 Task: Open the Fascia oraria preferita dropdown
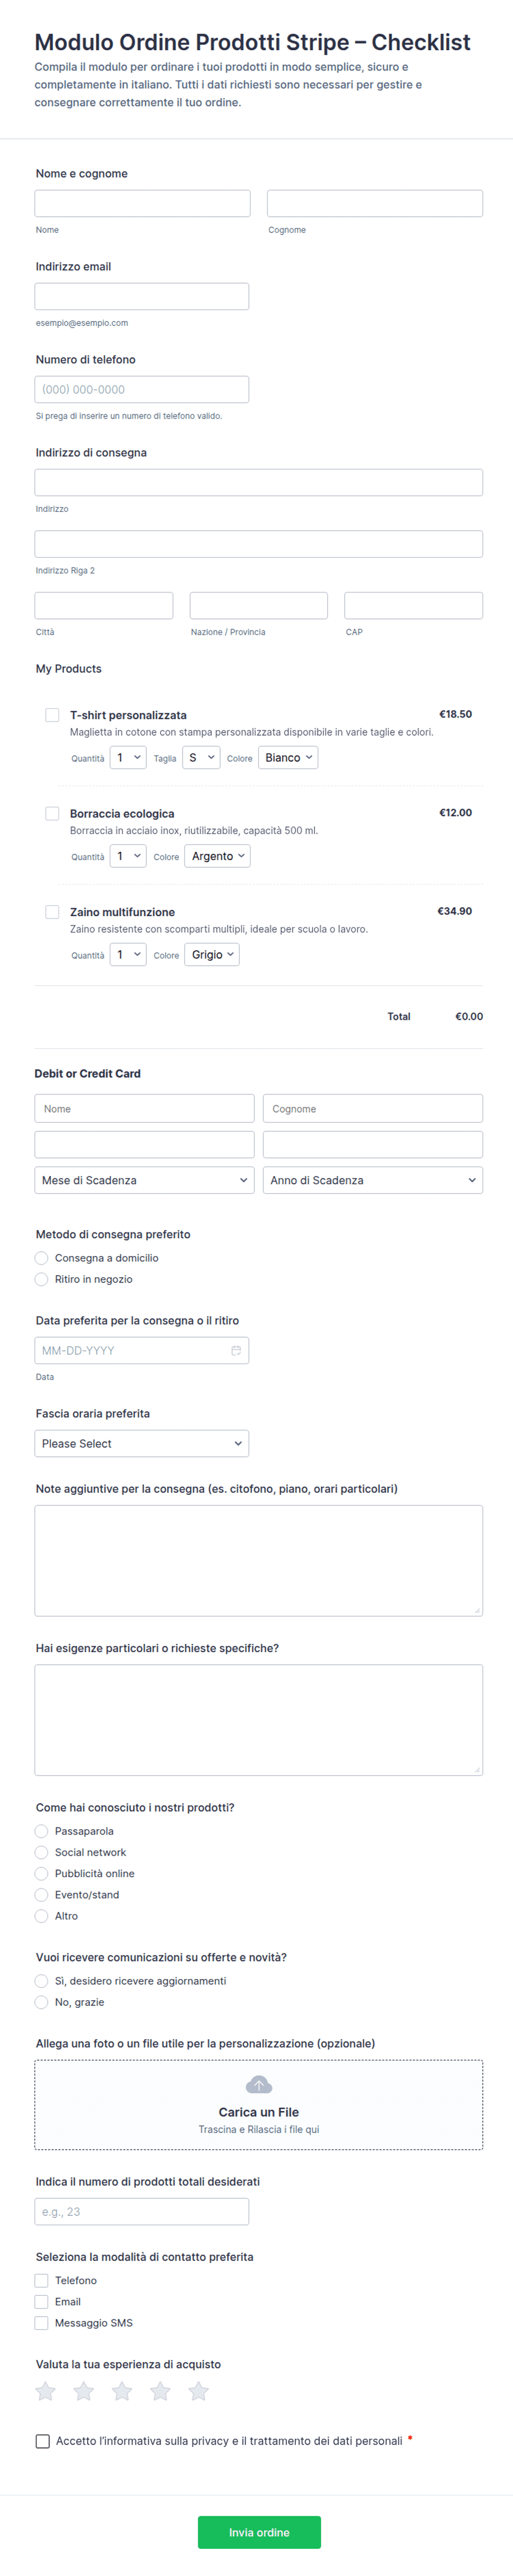point(142,1443)
